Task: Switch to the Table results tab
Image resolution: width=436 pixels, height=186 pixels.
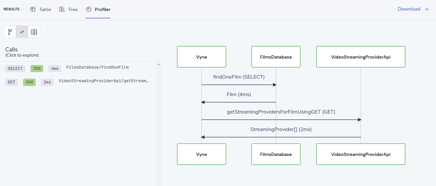Action: [41, 9]
